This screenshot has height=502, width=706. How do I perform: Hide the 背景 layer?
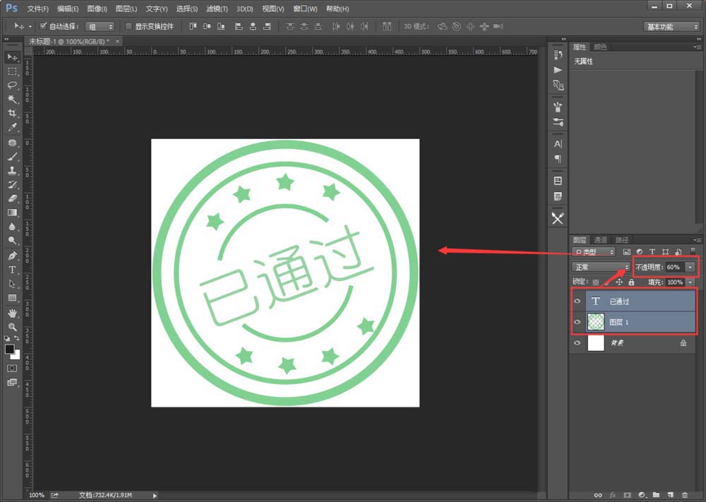(578, 342)
